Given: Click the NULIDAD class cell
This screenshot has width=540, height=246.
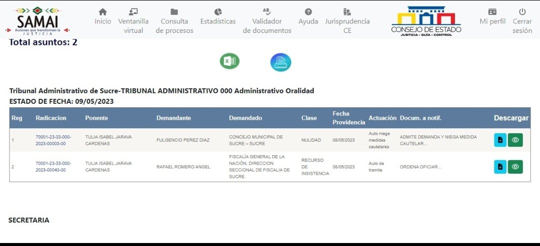Looking at the screenshot, I should click(x=311, y=140).
